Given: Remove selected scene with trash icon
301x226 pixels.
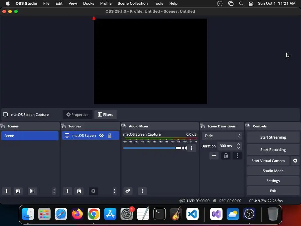Looking at the screenshot, I should [x=18, y=191].
